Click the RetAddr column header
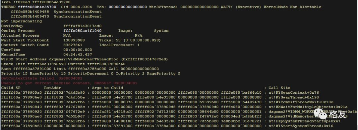The height and width of the screenshot is (130, 358). click(52, 88)
